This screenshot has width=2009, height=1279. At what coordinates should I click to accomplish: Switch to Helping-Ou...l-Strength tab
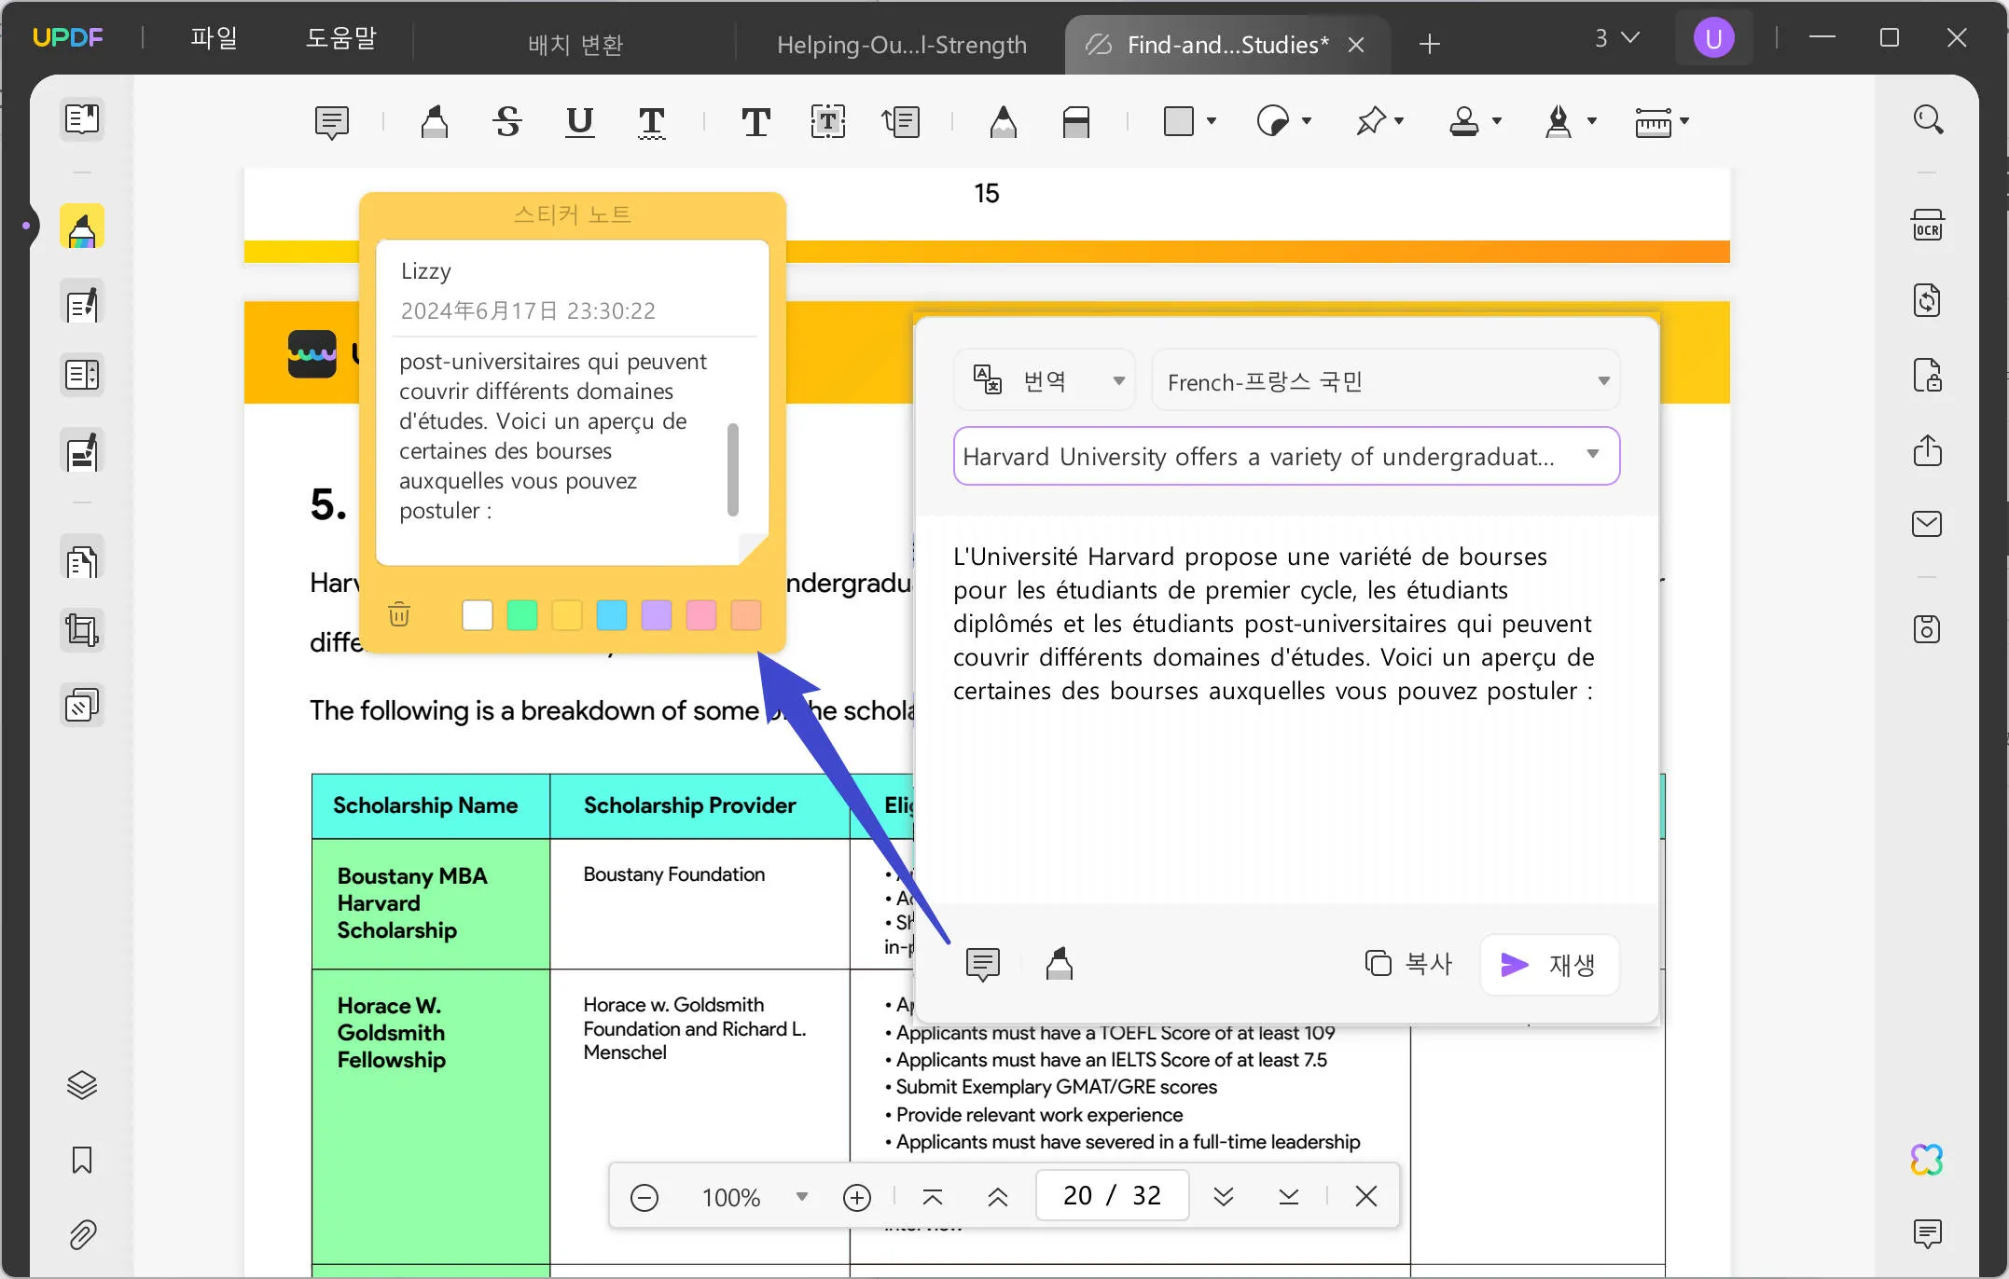coord(901,45)
